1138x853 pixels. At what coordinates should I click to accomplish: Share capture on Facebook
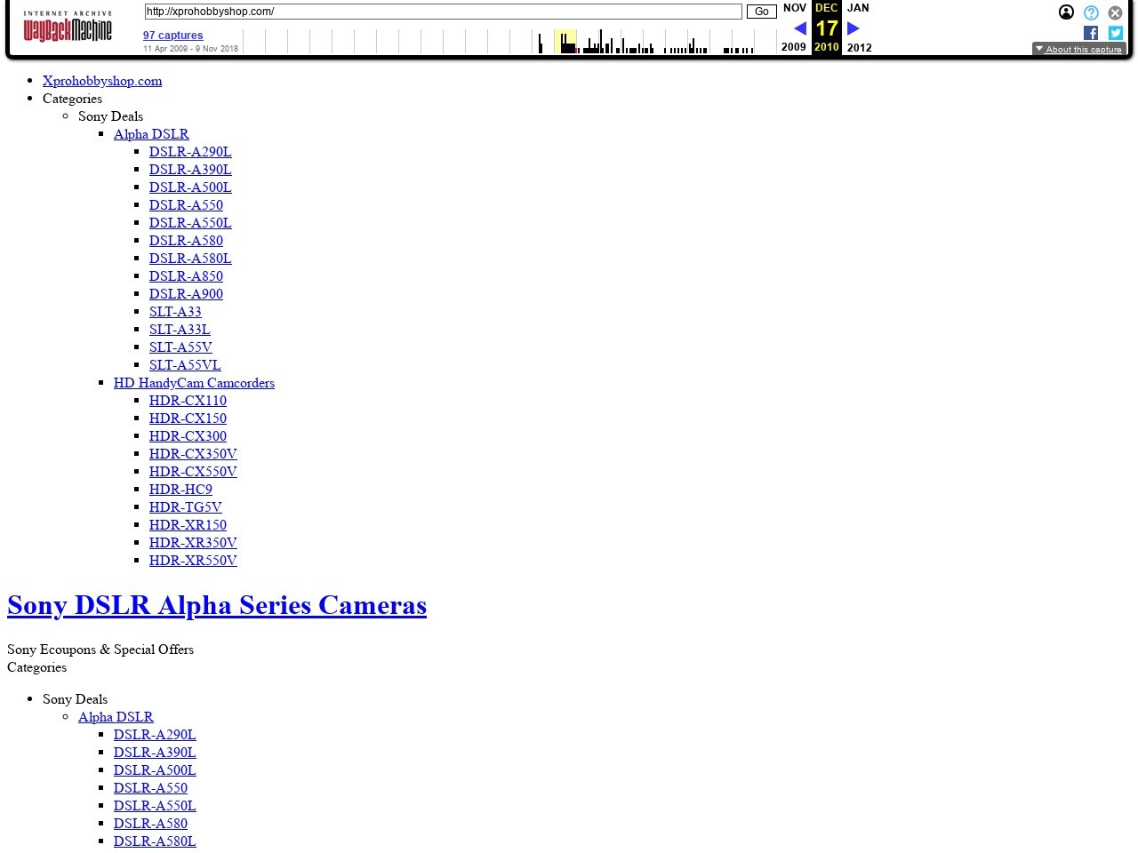coord(1091,33)
